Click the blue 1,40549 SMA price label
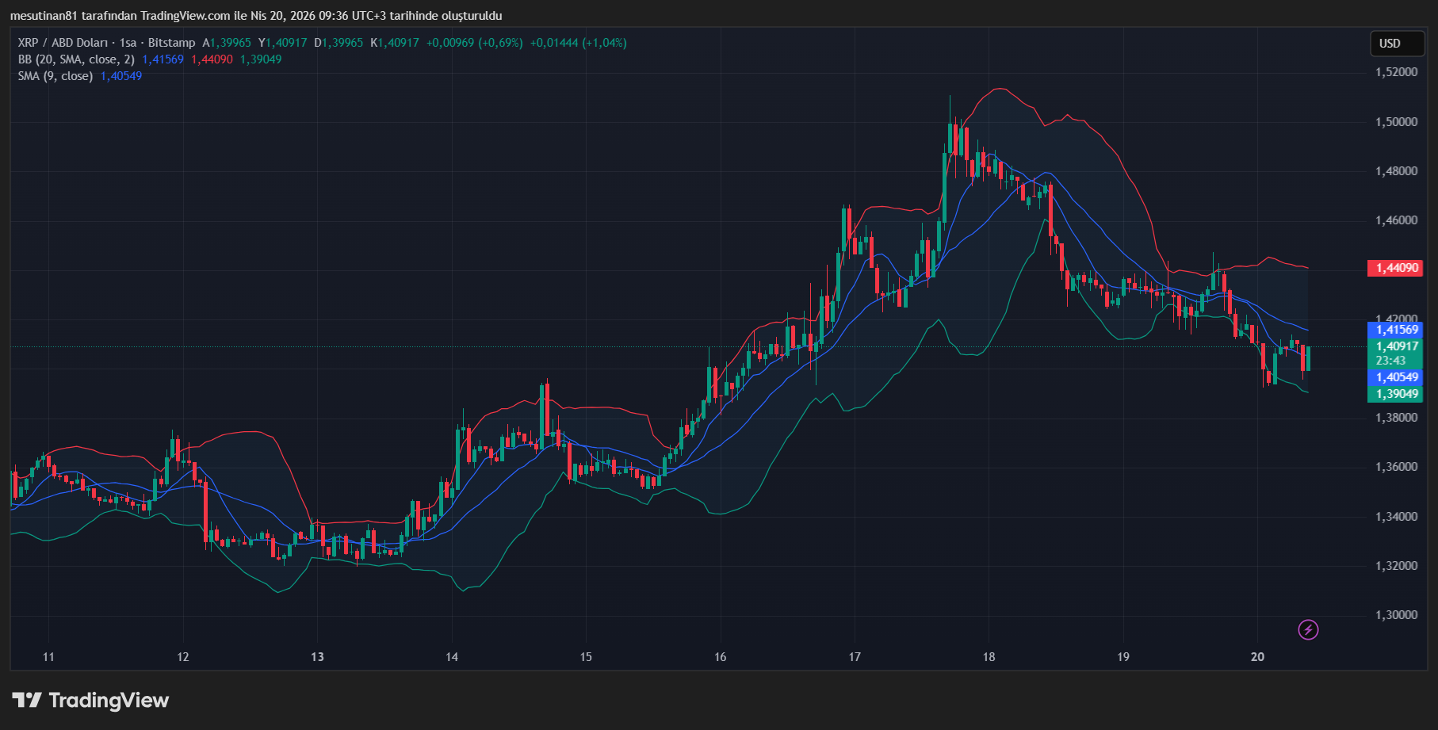1438x730 pixels. click(x=1395, y=378)
